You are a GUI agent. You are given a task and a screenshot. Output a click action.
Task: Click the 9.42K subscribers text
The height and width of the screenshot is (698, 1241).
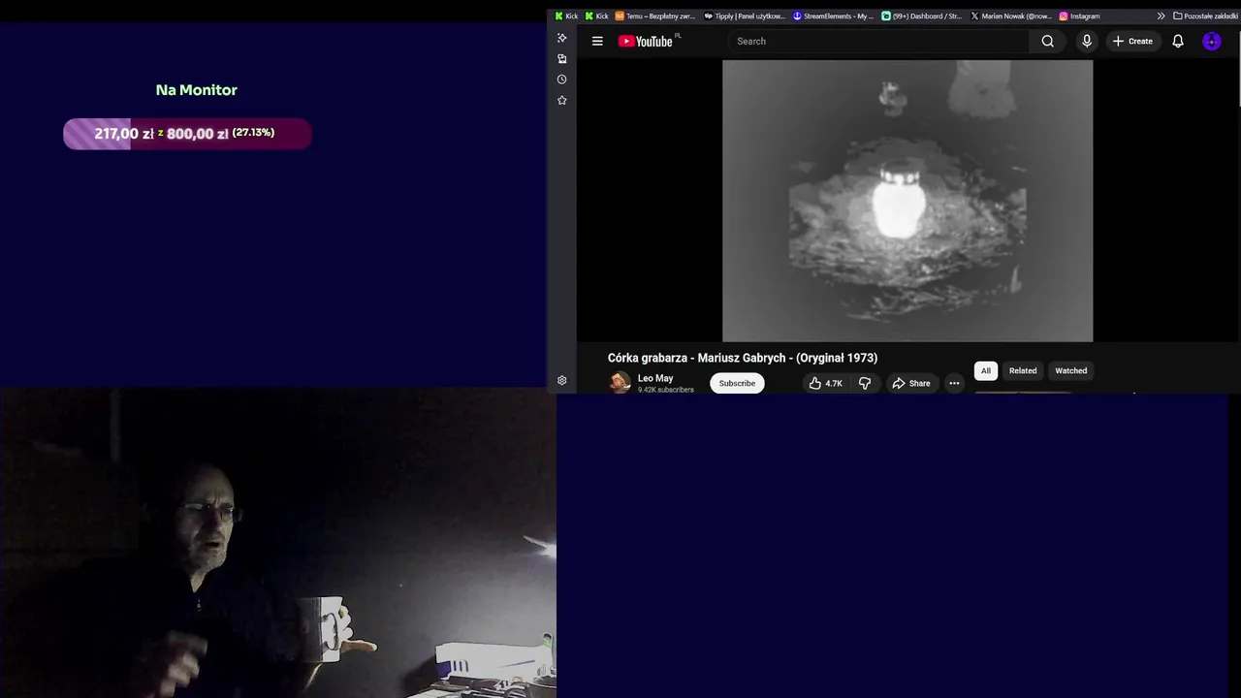coord(666,390)
